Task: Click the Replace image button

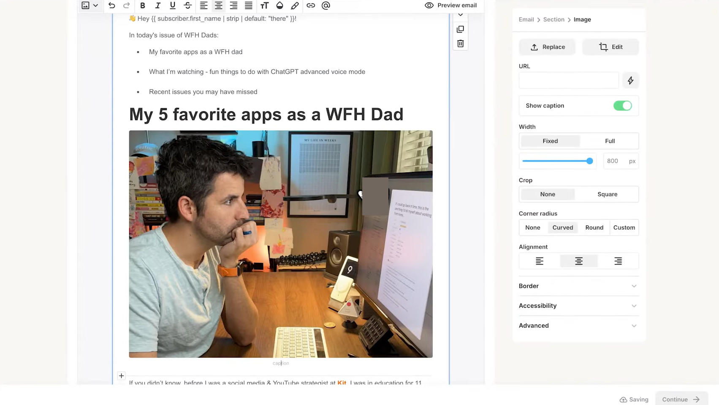Action: [x=547, y=47]
